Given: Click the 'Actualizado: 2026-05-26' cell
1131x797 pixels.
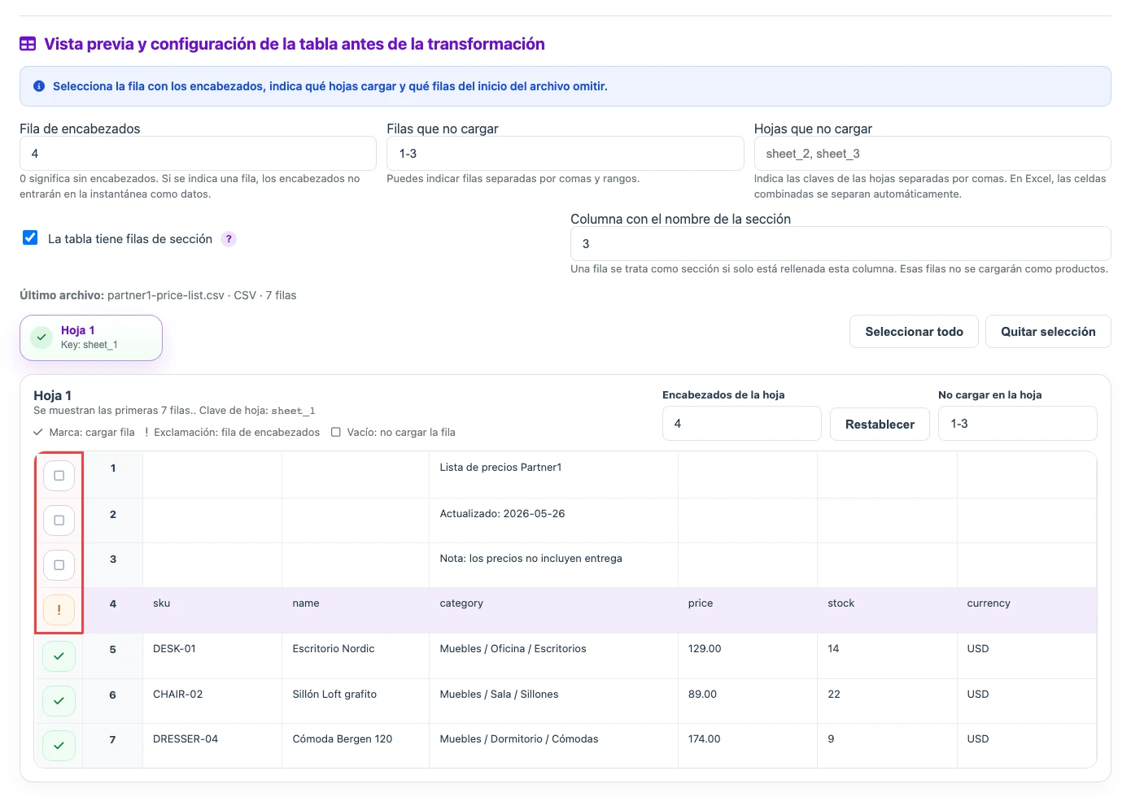Looking at the screenshot, I should [x=553, y=520].
